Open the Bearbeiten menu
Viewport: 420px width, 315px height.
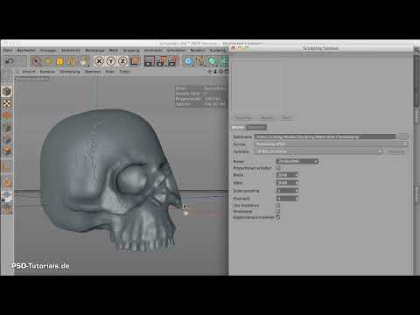coord(26,51)
